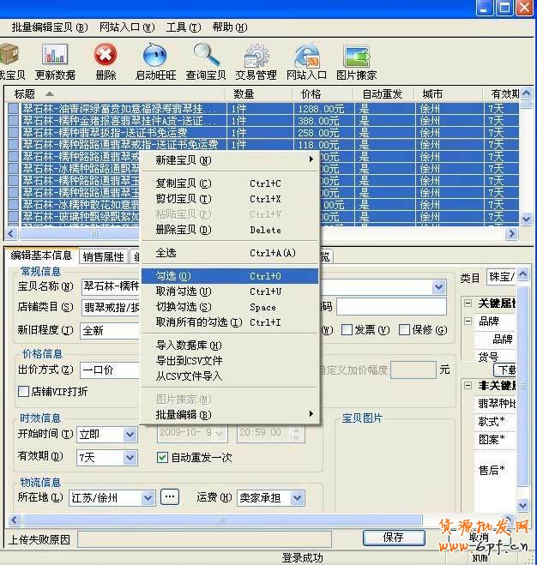Open 查询宝贝 magnifier search icon
This screenshot has width=537, height=565.
(x=206, y=57)
